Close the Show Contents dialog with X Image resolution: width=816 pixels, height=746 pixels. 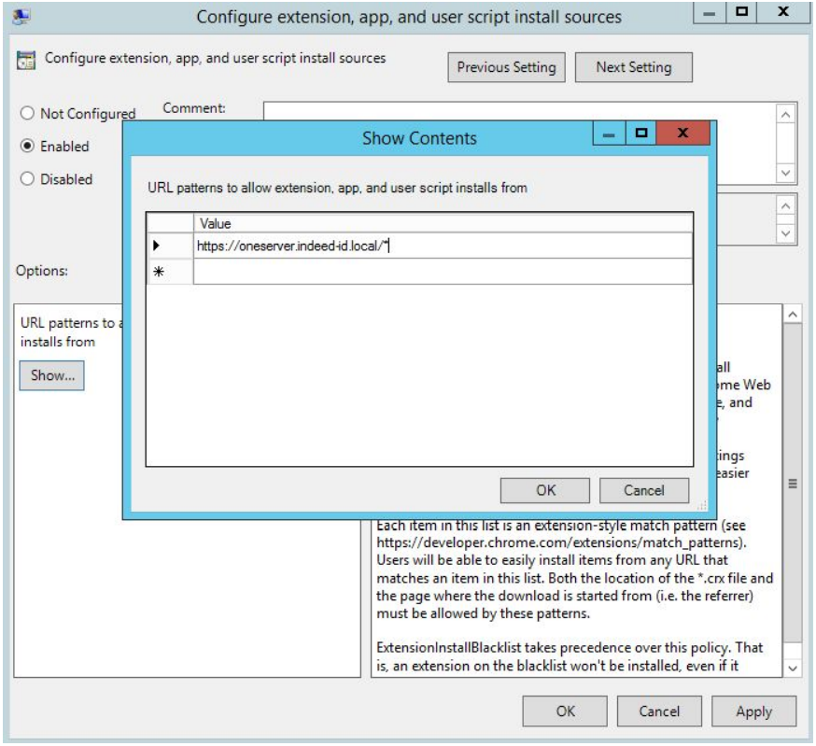(x=683, y=137)
